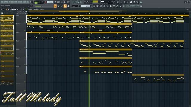The width and height of the screenshot is (191, 107).
Task: Select the Zoom magnifier tool in playlist toolbar
Action: tap(21, 9)
